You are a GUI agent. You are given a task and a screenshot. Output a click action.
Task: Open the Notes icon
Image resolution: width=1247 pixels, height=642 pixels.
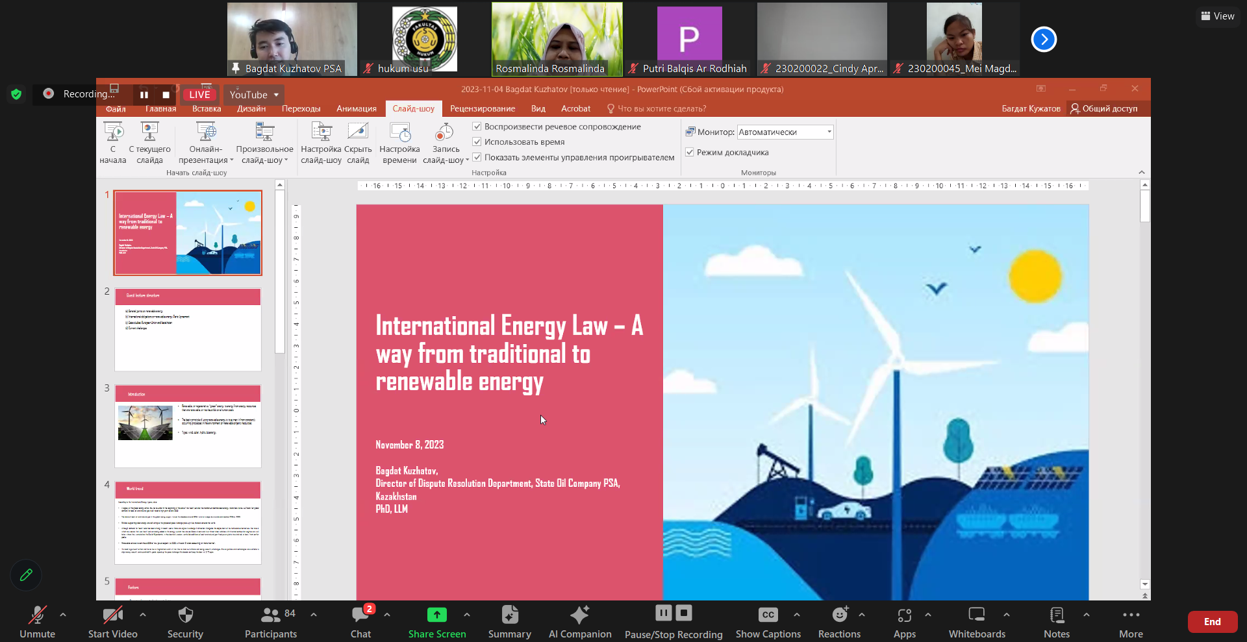[1057, 615]
